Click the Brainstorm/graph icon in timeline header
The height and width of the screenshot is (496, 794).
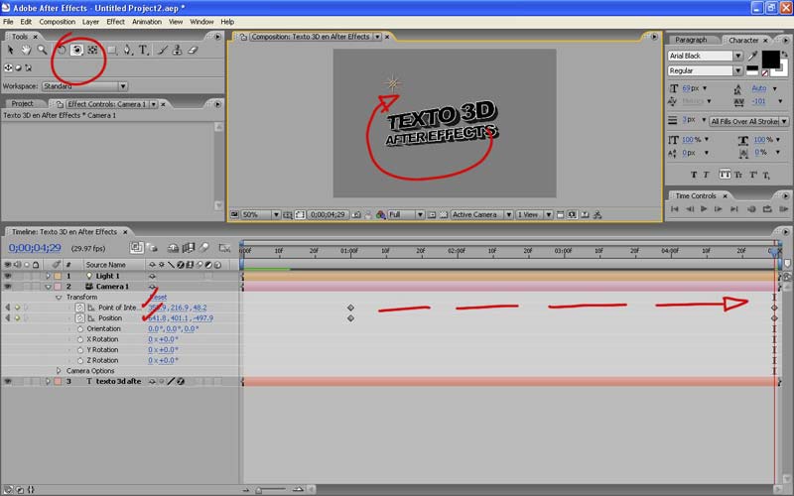coord(224,247)
